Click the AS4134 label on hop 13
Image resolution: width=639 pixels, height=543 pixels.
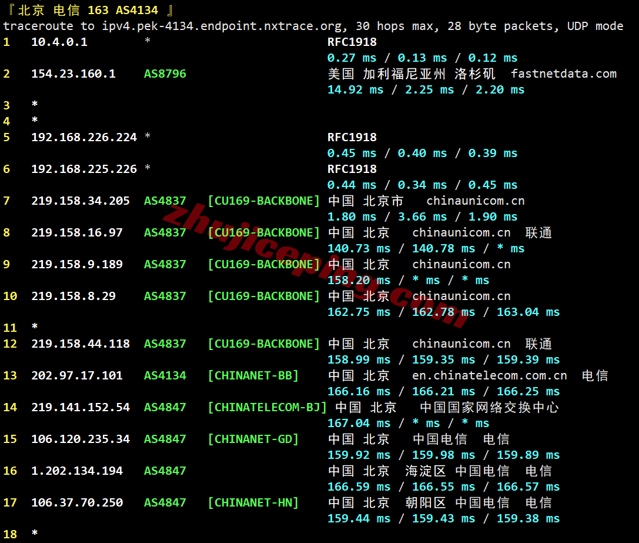point(165,376)
